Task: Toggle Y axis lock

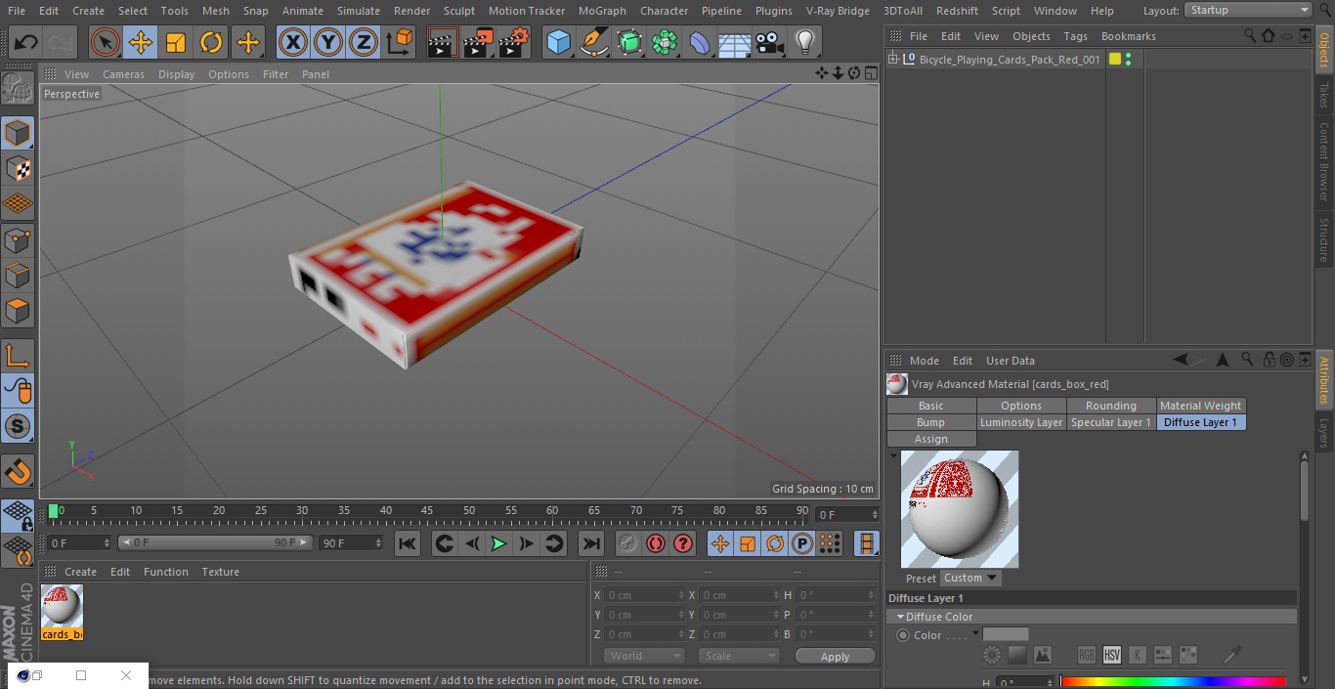Action: click(x=327, y=43)
